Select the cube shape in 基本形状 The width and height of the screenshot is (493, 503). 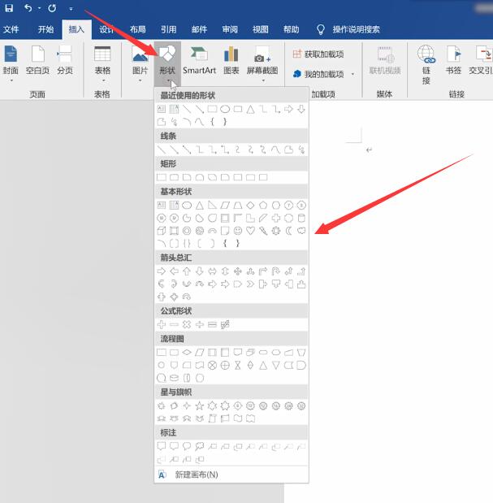coord(162,231)
